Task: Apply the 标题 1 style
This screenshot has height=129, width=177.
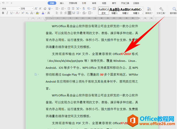Action: click(x=115, y=11)
